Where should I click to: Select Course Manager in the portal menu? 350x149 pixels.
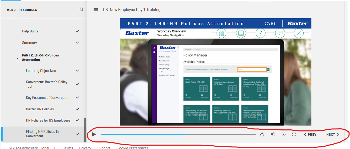164,65
